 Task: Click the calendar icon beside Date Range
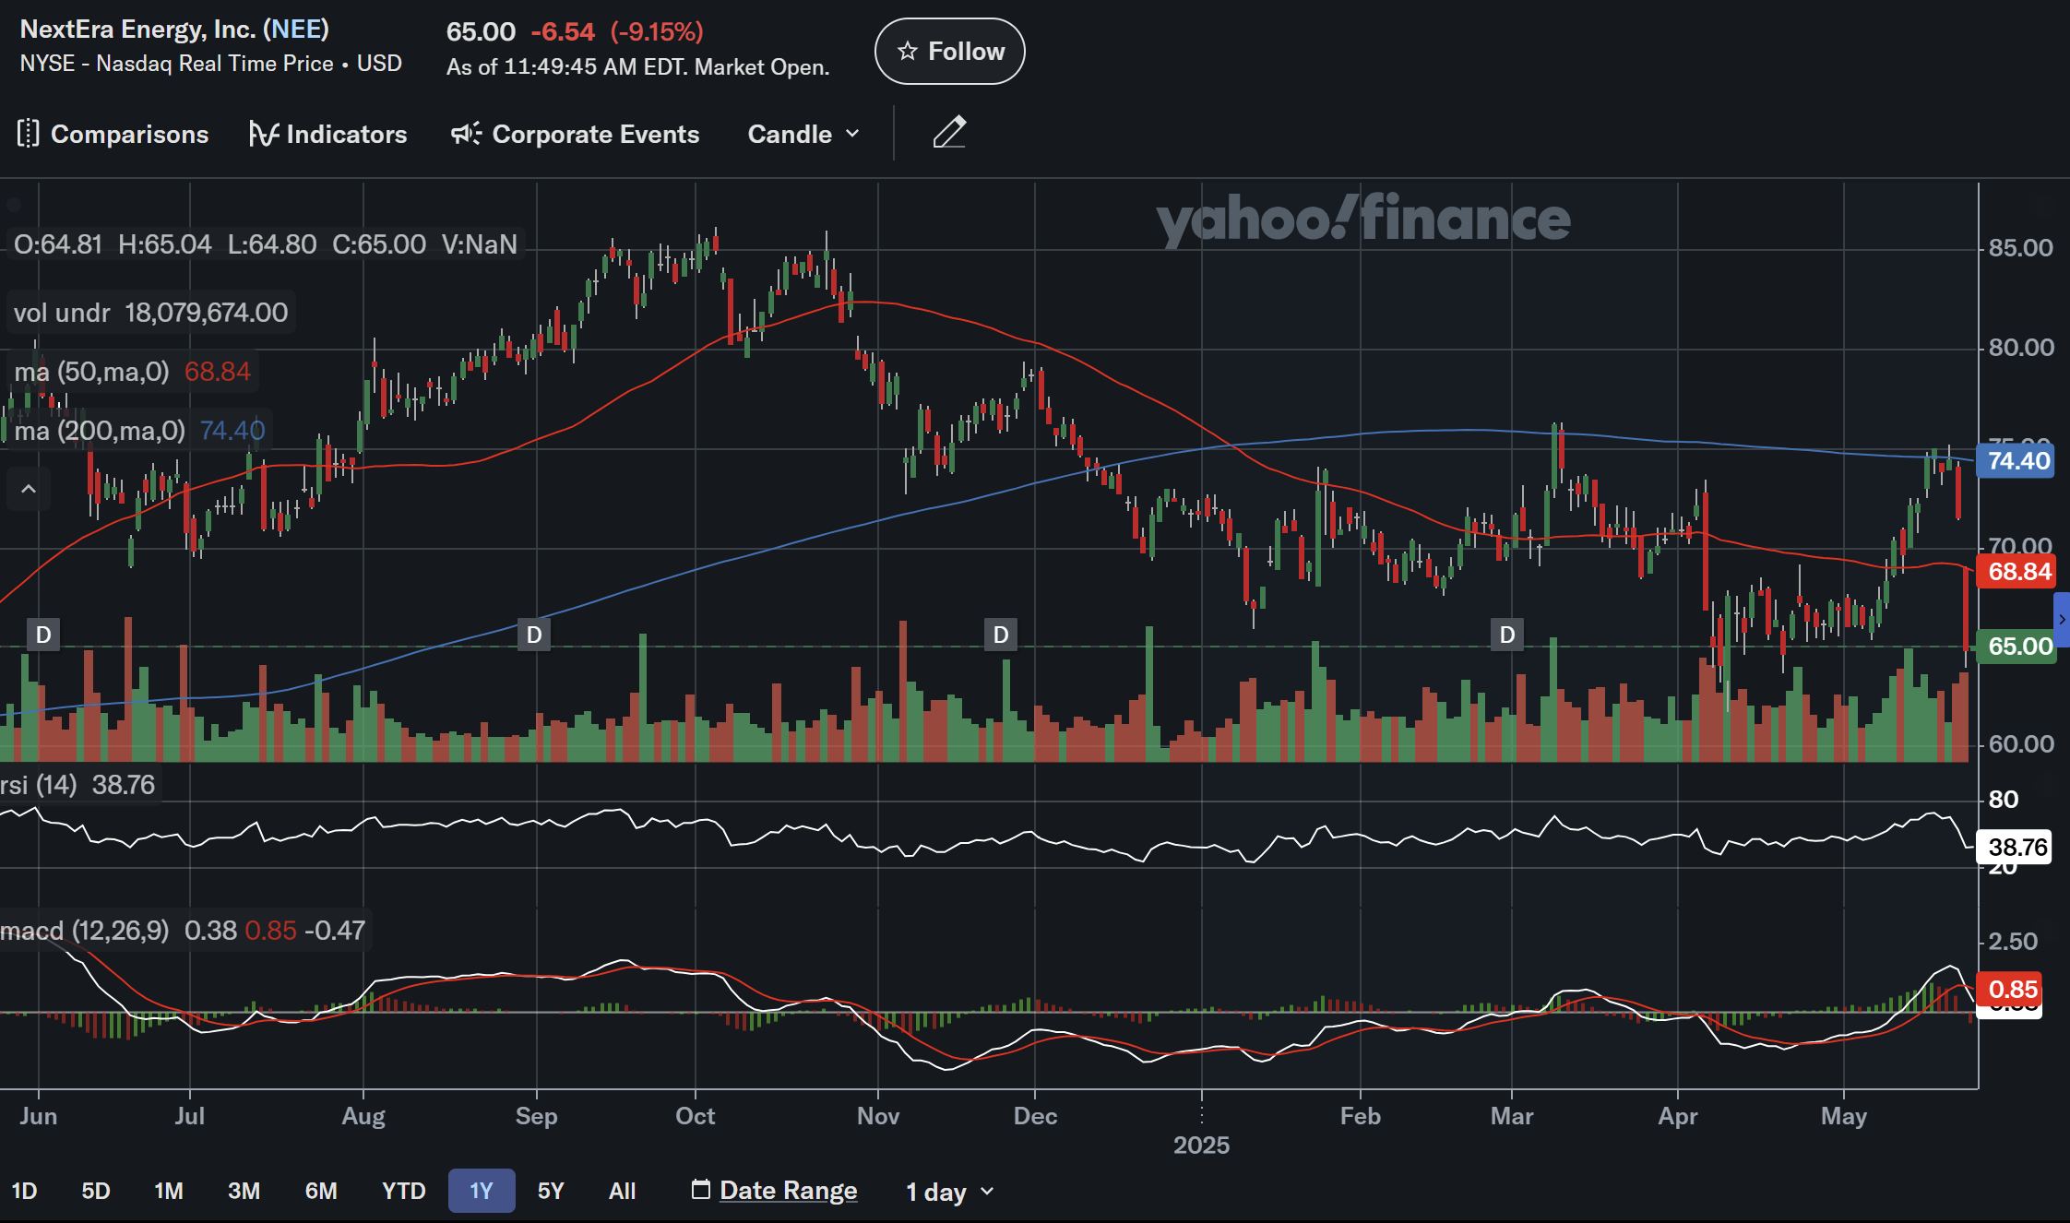point(701,1189)
